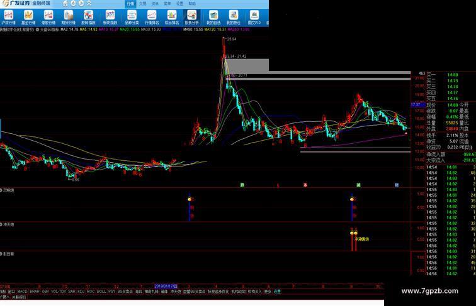The height and width of the screenshot is (306, 476).
Task: Click the 换手 value 2.11%
Action: coord(452,135)
